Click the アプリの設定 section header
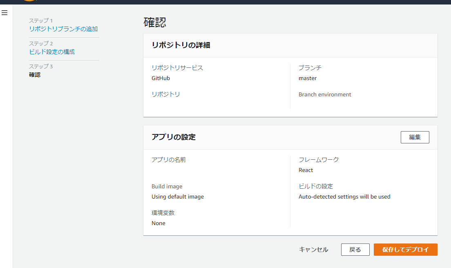Image resolution: width=451 pixels, height=268 pixels. pos(174,137)
